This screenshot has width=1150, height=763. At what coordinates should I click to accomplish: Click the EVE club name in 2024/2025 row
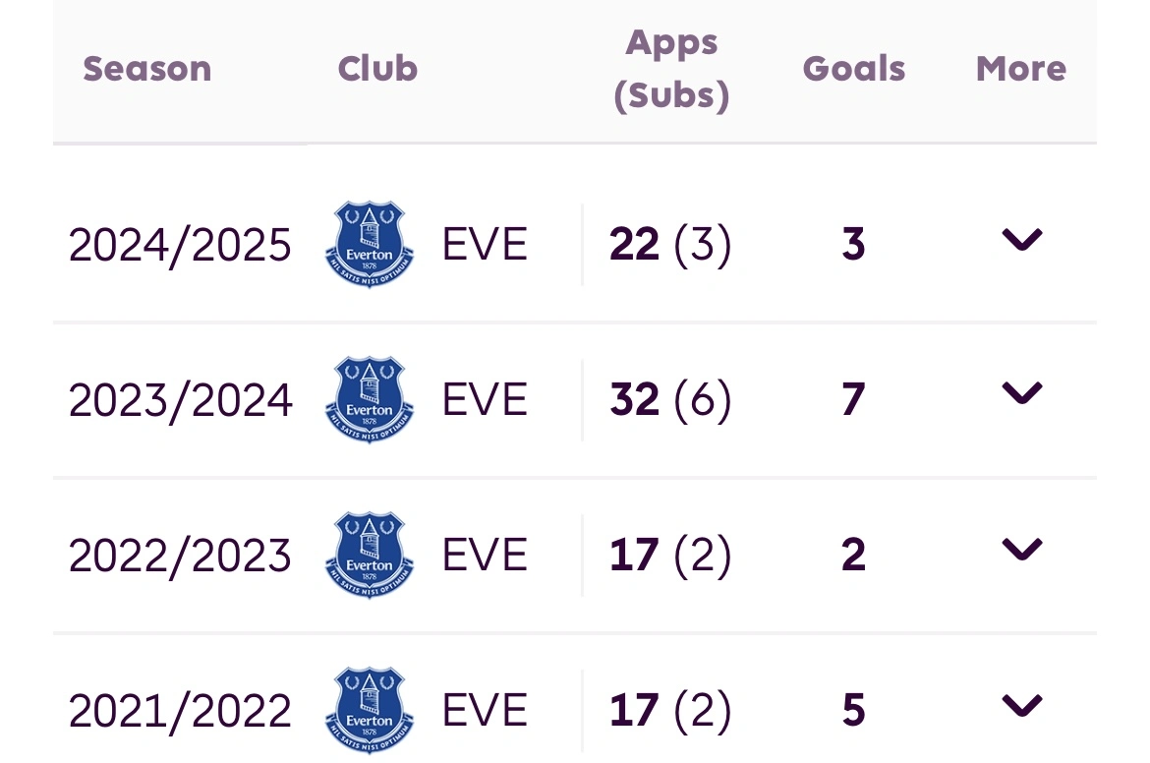pos(485,245)
